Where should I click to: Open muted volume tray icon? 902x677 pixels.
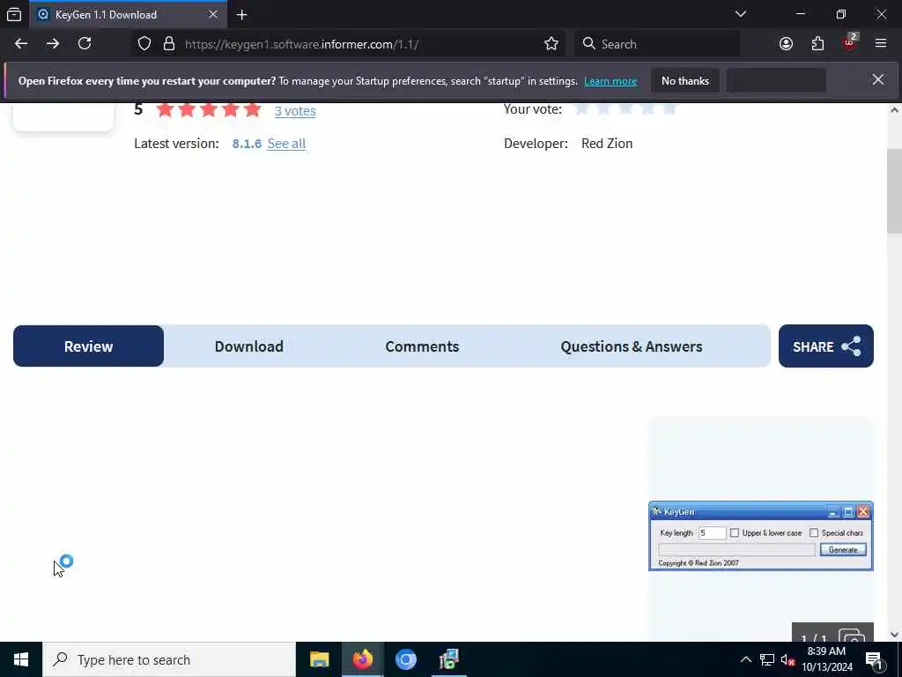tap(787, 659)
